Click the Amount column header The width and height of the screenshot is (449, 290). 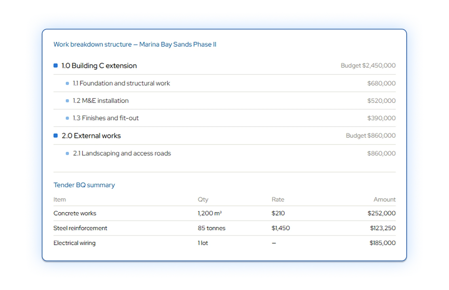pos(385,200)
